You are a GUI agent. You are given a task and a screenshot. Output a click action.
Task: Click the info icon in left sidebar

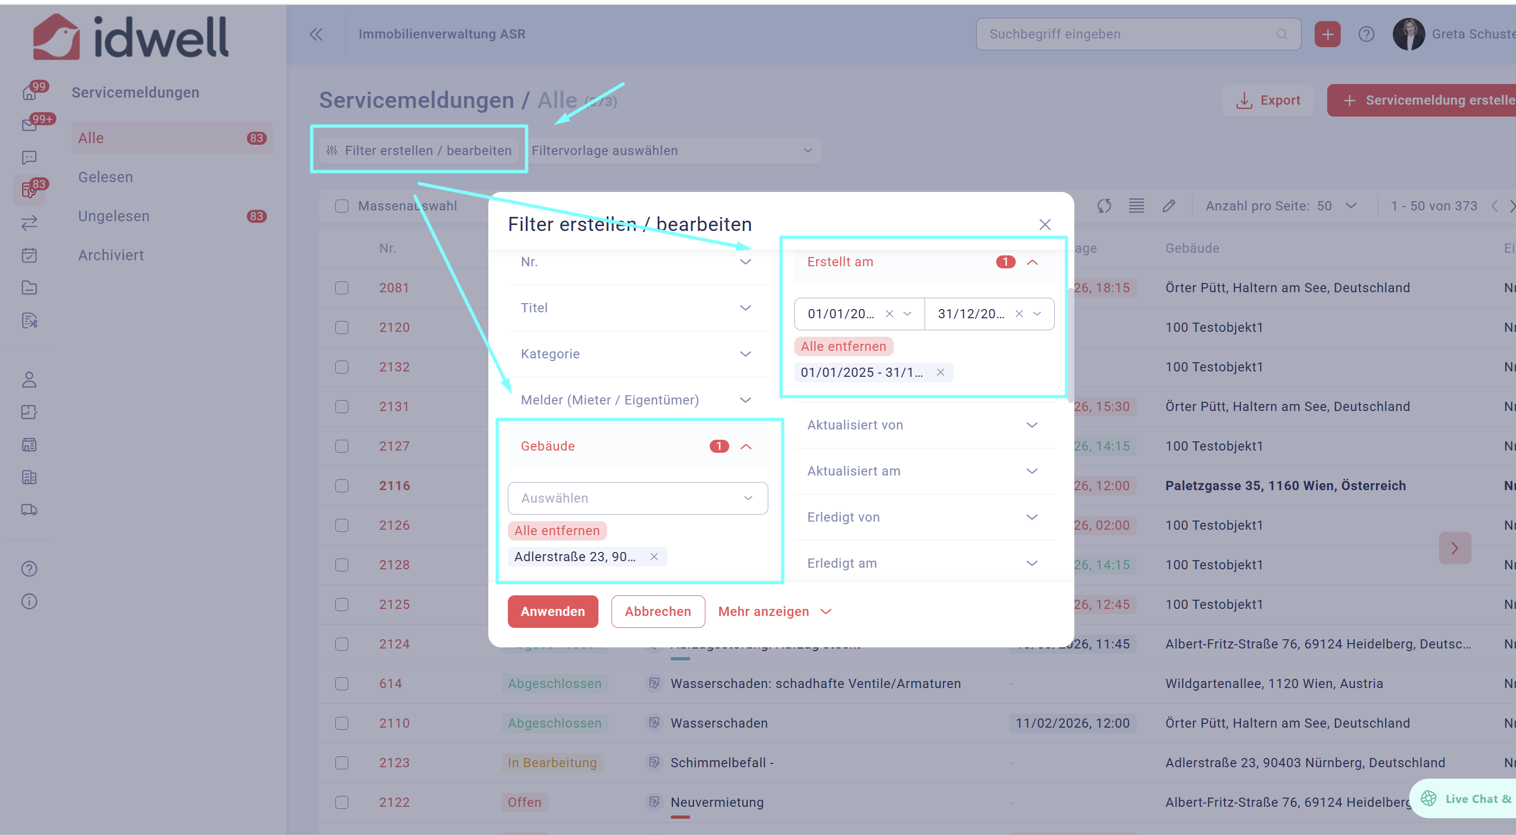[29, 601]
